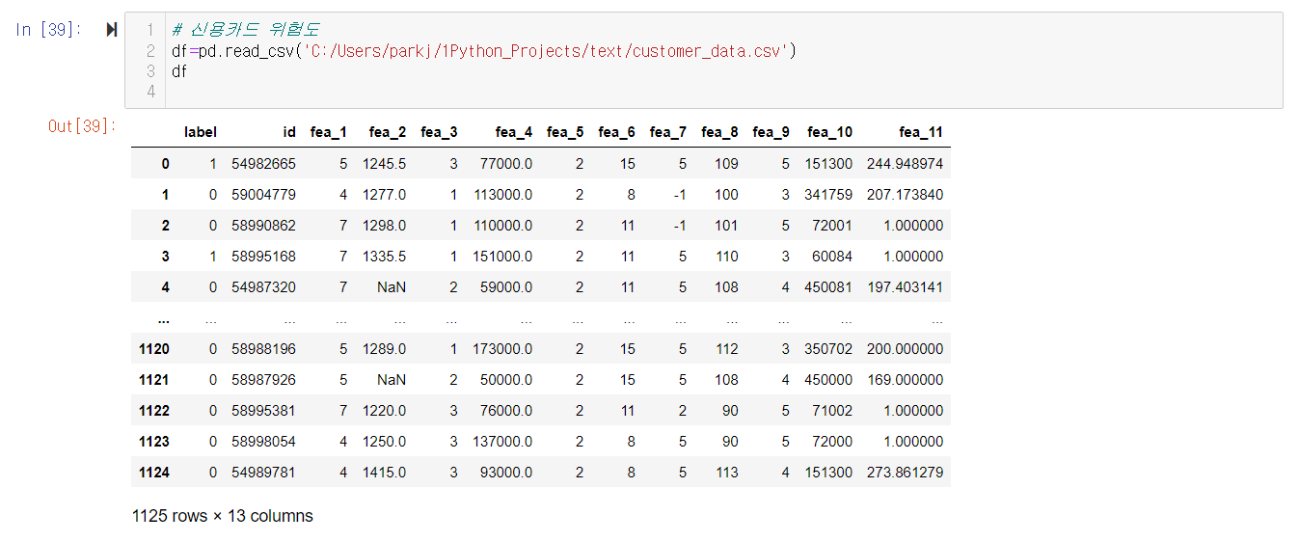Select id value 54987320
This screenshot has width=1299, height=542.
tap(264, 287)
